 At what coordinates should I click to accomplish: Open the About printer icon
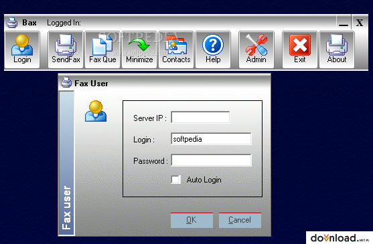(x=337, y=45)
